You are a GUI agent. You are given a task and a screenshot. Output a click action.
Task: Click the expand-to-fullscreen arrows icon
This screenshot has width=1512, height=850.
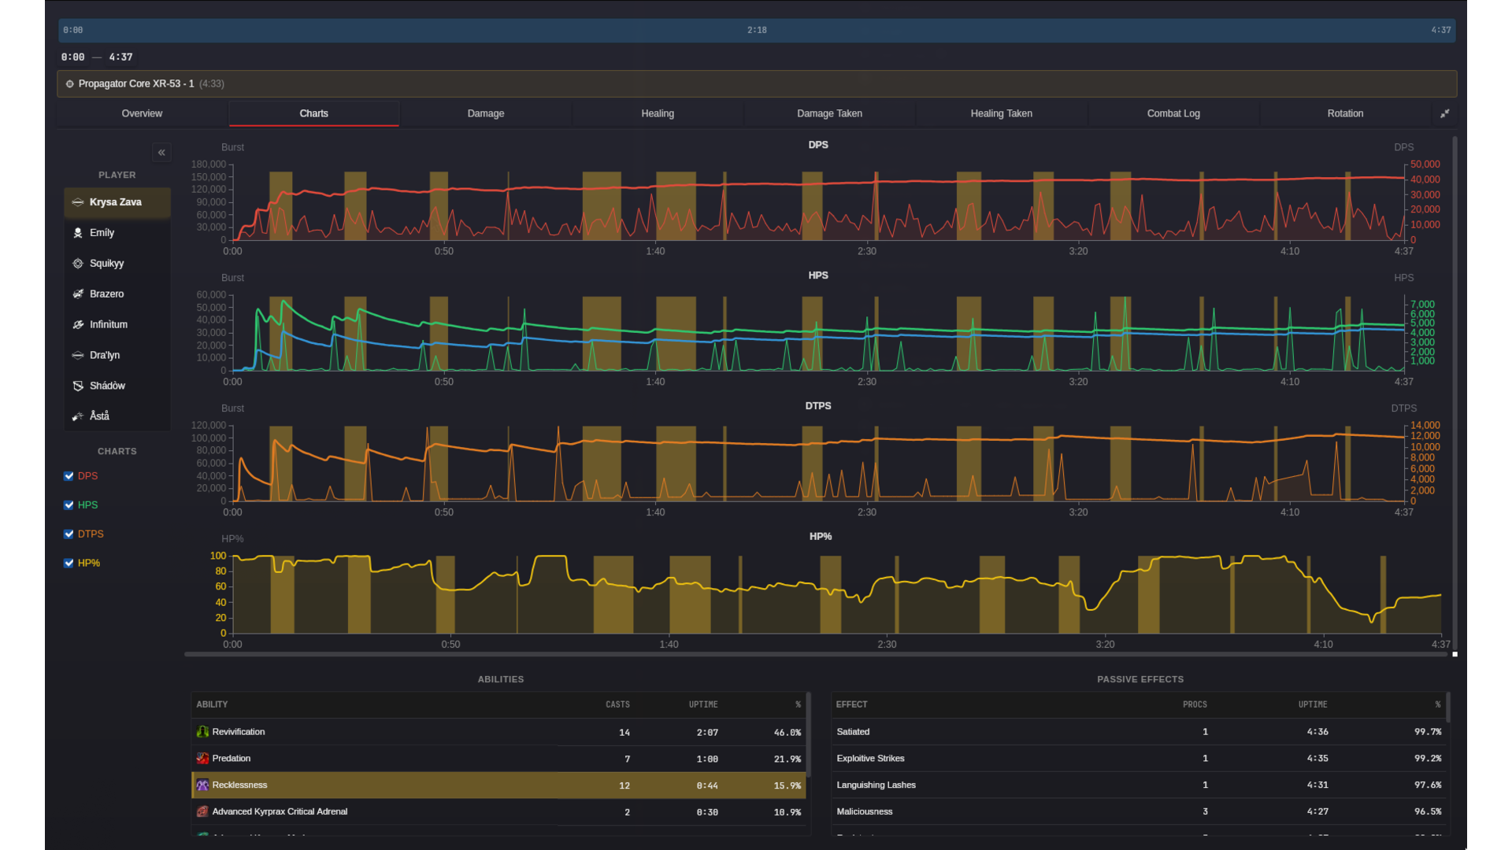point(1446,113)
